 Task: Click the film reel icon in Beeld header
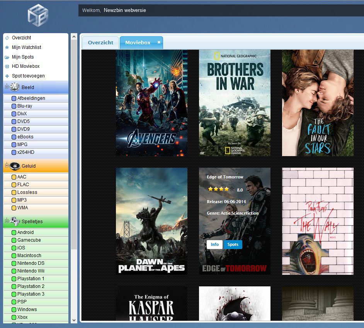pos(15,87)
